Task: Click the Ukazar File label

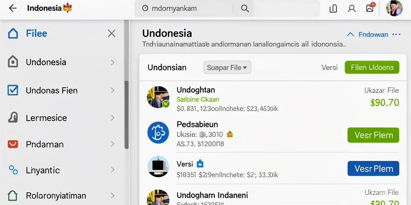Action: point(381,90)
